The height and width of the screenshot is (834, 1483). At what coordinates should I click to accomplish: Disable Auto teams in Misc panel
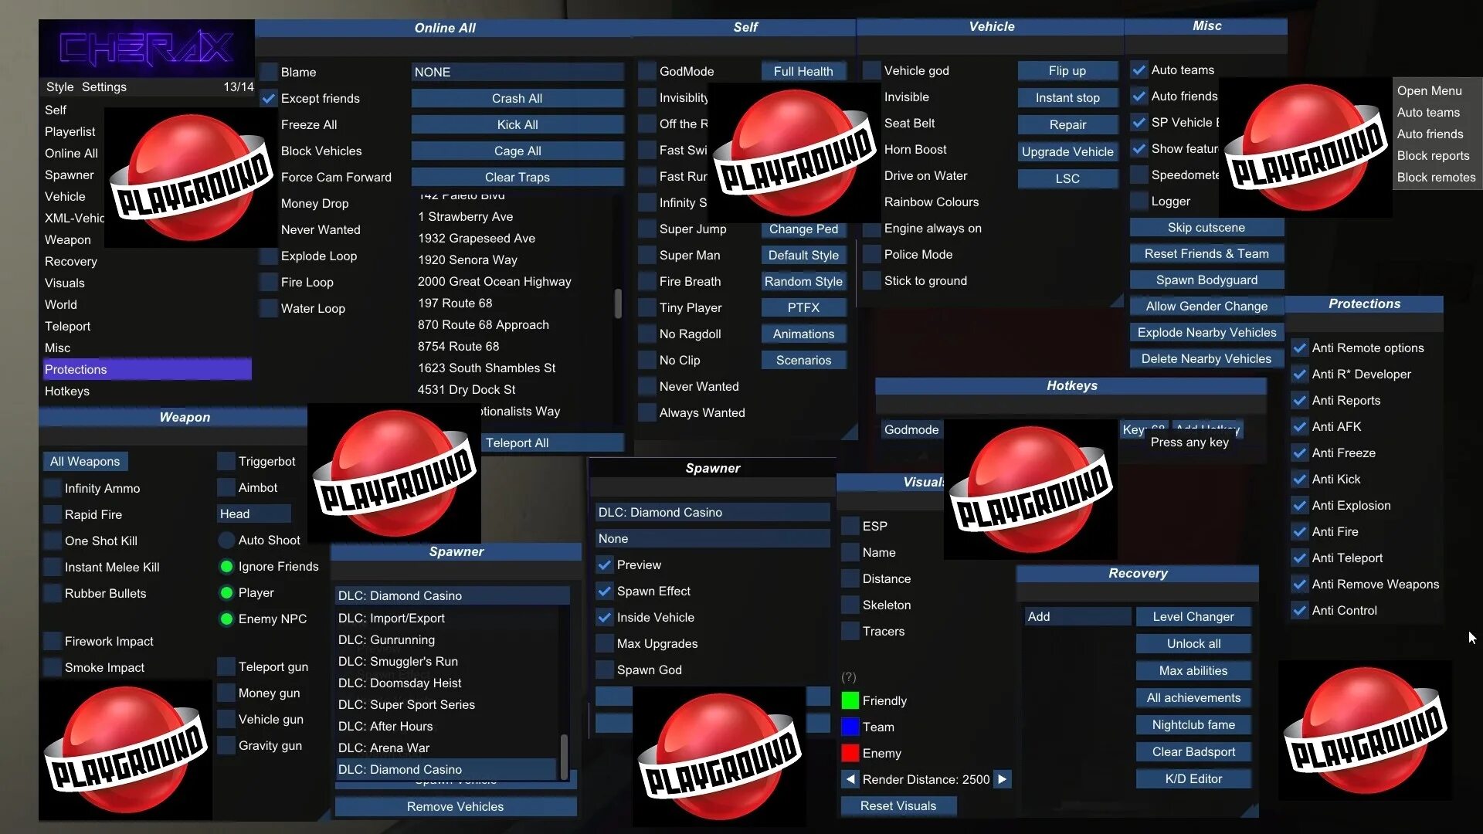(1139, 69)
